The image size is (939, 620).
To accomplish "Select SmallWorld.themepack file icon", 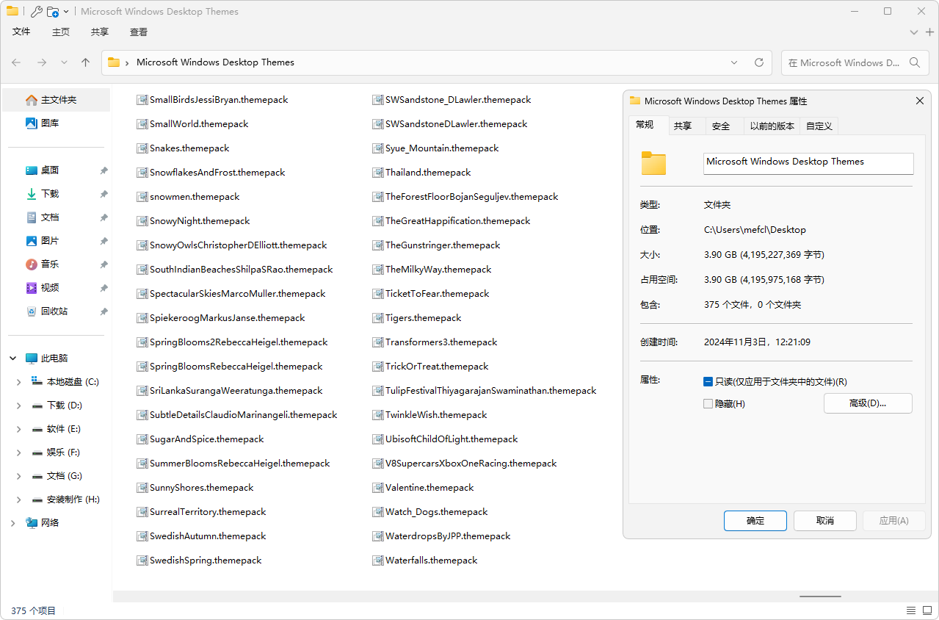I will coord(142,124).
